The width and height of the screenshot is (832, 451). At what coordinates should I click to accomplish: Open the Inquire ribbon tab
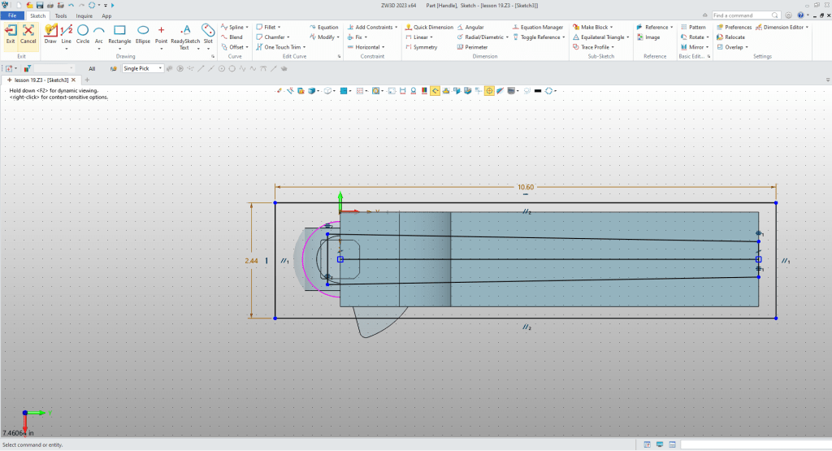[x=84, y=15]
